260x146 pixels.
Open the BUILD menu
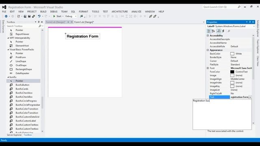pyautogui.click(x=43, y=12)
